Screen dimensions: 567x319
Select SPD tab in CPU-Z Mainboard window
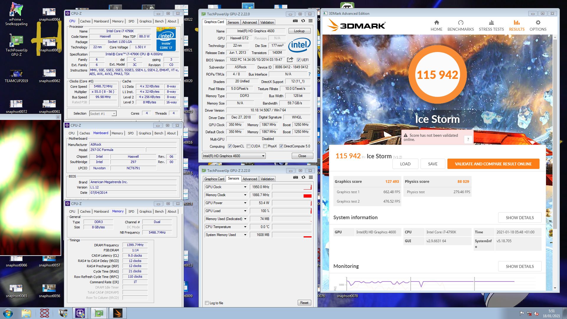point(131,133)
